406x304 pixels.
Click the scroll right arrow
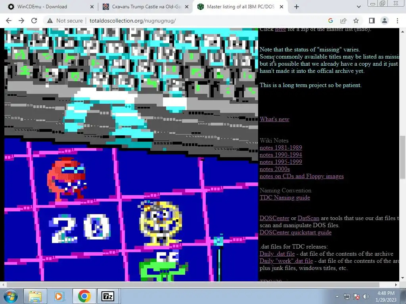pyautogui.click(x=396, y=285)
